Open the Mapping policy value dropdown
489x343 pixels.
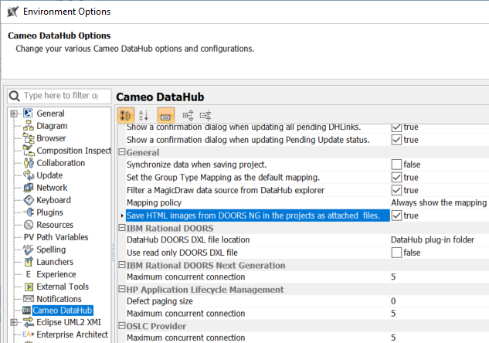click(x=438, y=202)
